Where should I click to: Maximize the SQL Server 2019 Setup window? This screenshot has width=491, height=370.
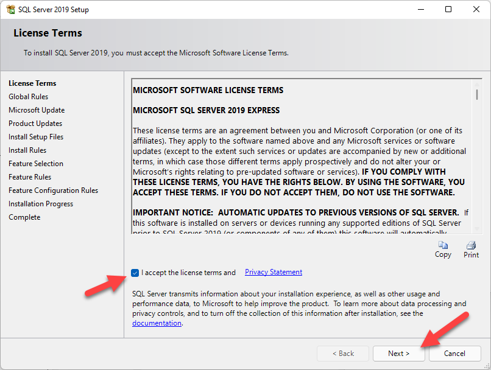pyautogui.click(x=448, y=9)
